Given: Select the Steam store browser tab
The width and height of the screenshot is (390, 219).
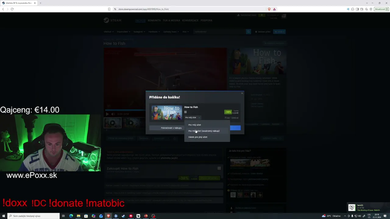Looking at the screenshot, I should [x=19, y=3].
